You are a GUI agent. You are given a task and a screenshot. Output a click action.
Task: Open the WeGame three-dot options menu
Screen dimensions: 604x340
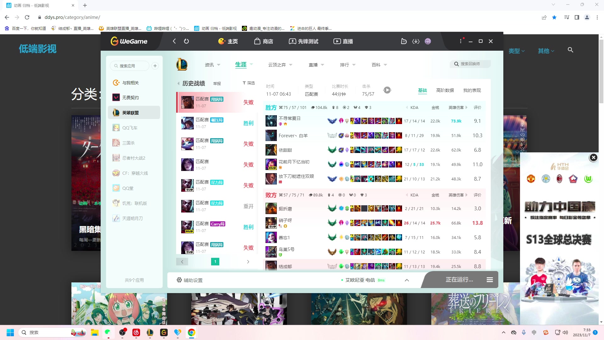(x=461, y=41)
